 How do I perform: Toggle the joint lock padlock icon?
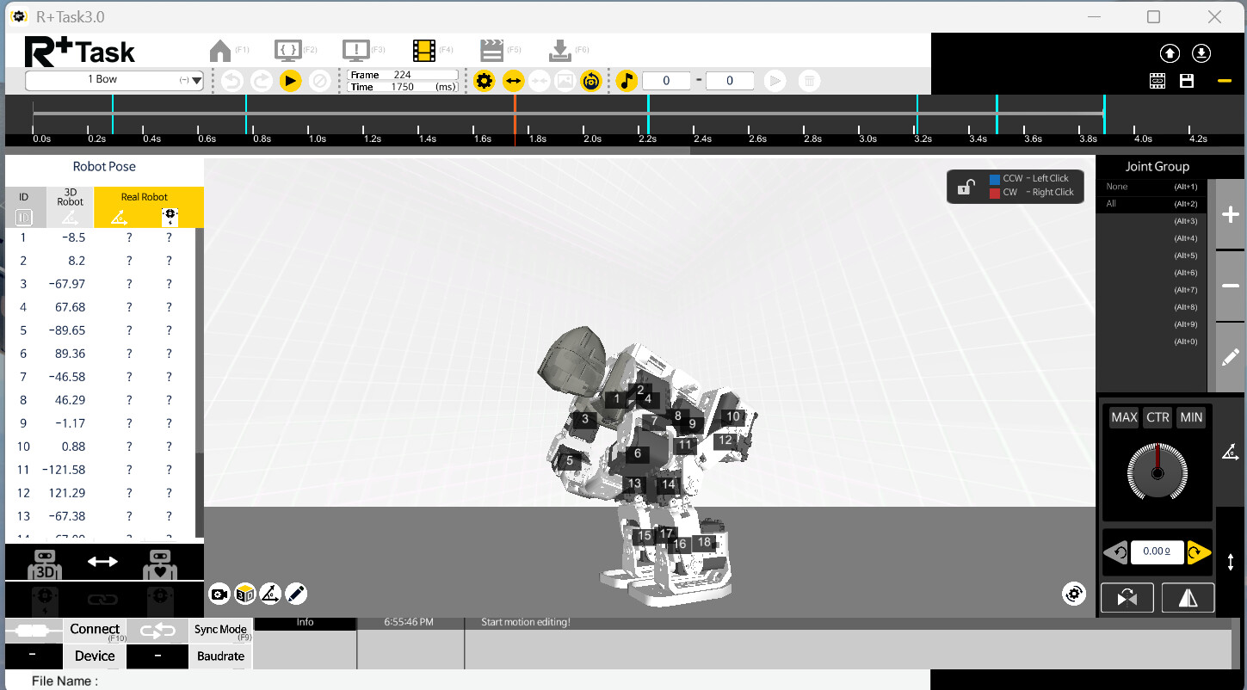(967, 186)
